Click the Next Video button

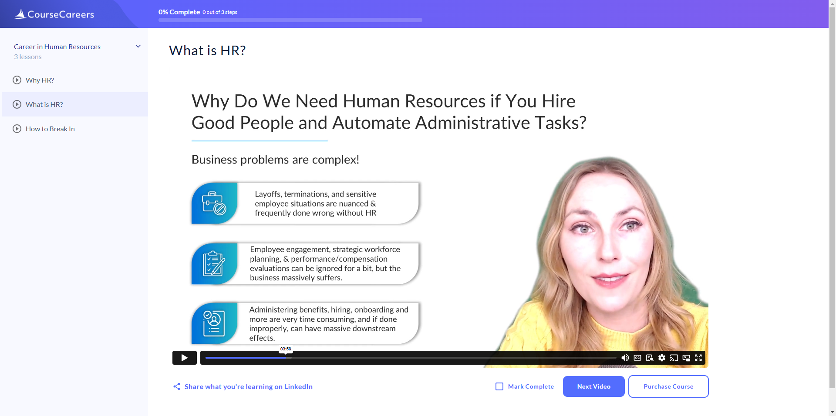coord(593,386)
